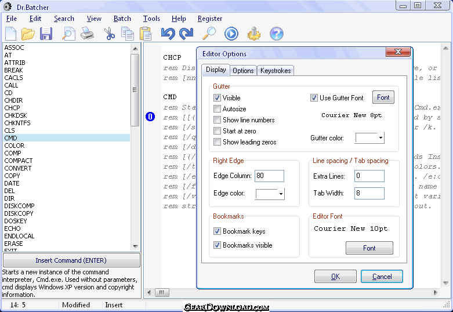
Task: Click the Run batch play icon
Action: [231, 34]
